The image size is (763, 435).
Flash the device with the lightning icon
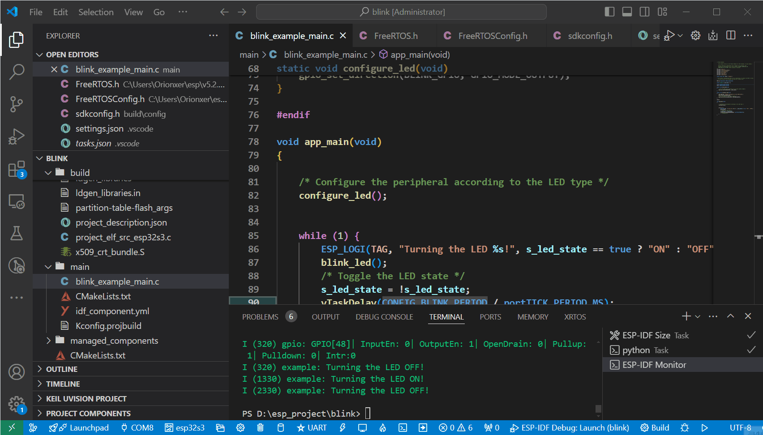click(x=343, y=428)
